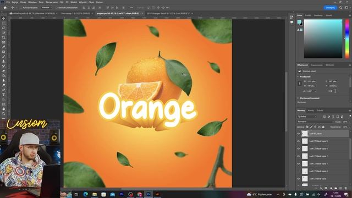
Task: Open the Wypełnienie fill dropdown arrow
Action: click(349, 127)
